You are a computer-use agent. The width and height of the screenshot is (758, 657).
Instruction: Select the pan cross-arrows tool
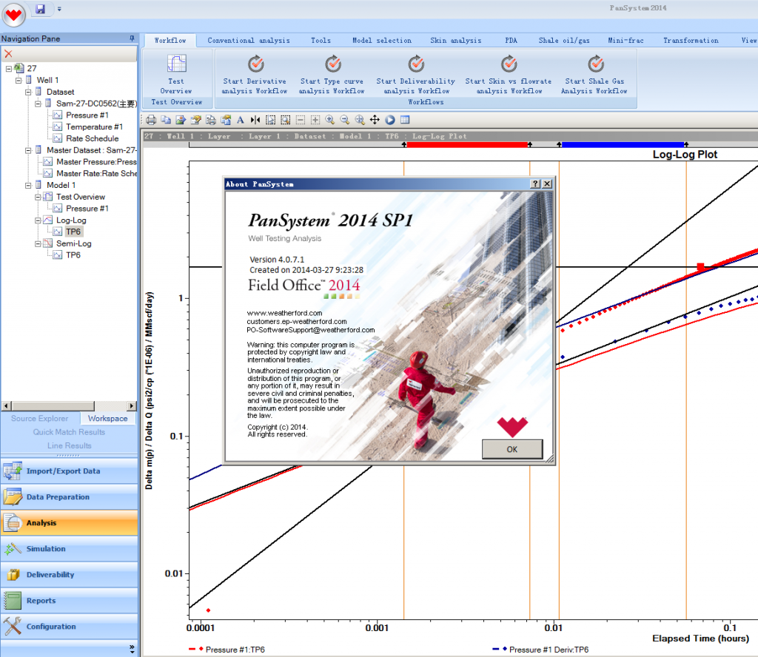pos(375,120)
